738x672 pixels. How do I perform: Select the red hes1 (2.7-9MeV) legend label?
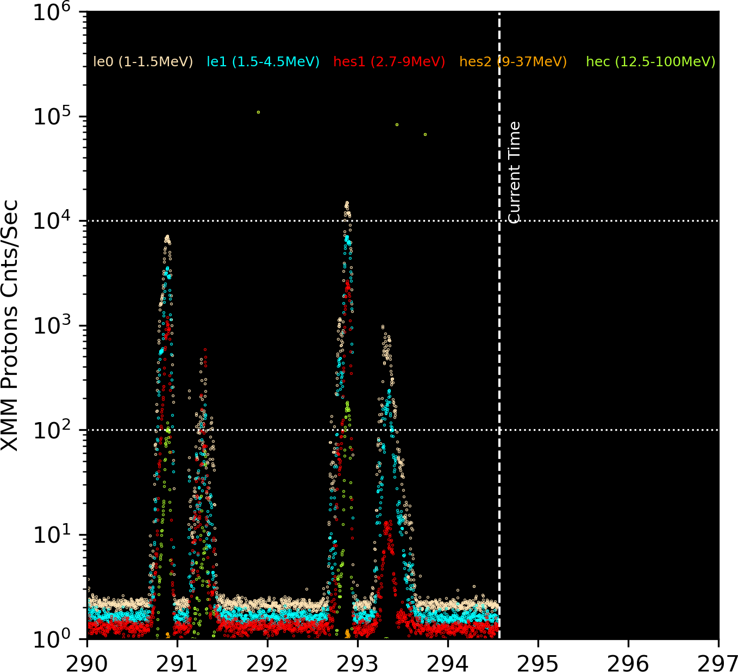click(x=389, y=62)
